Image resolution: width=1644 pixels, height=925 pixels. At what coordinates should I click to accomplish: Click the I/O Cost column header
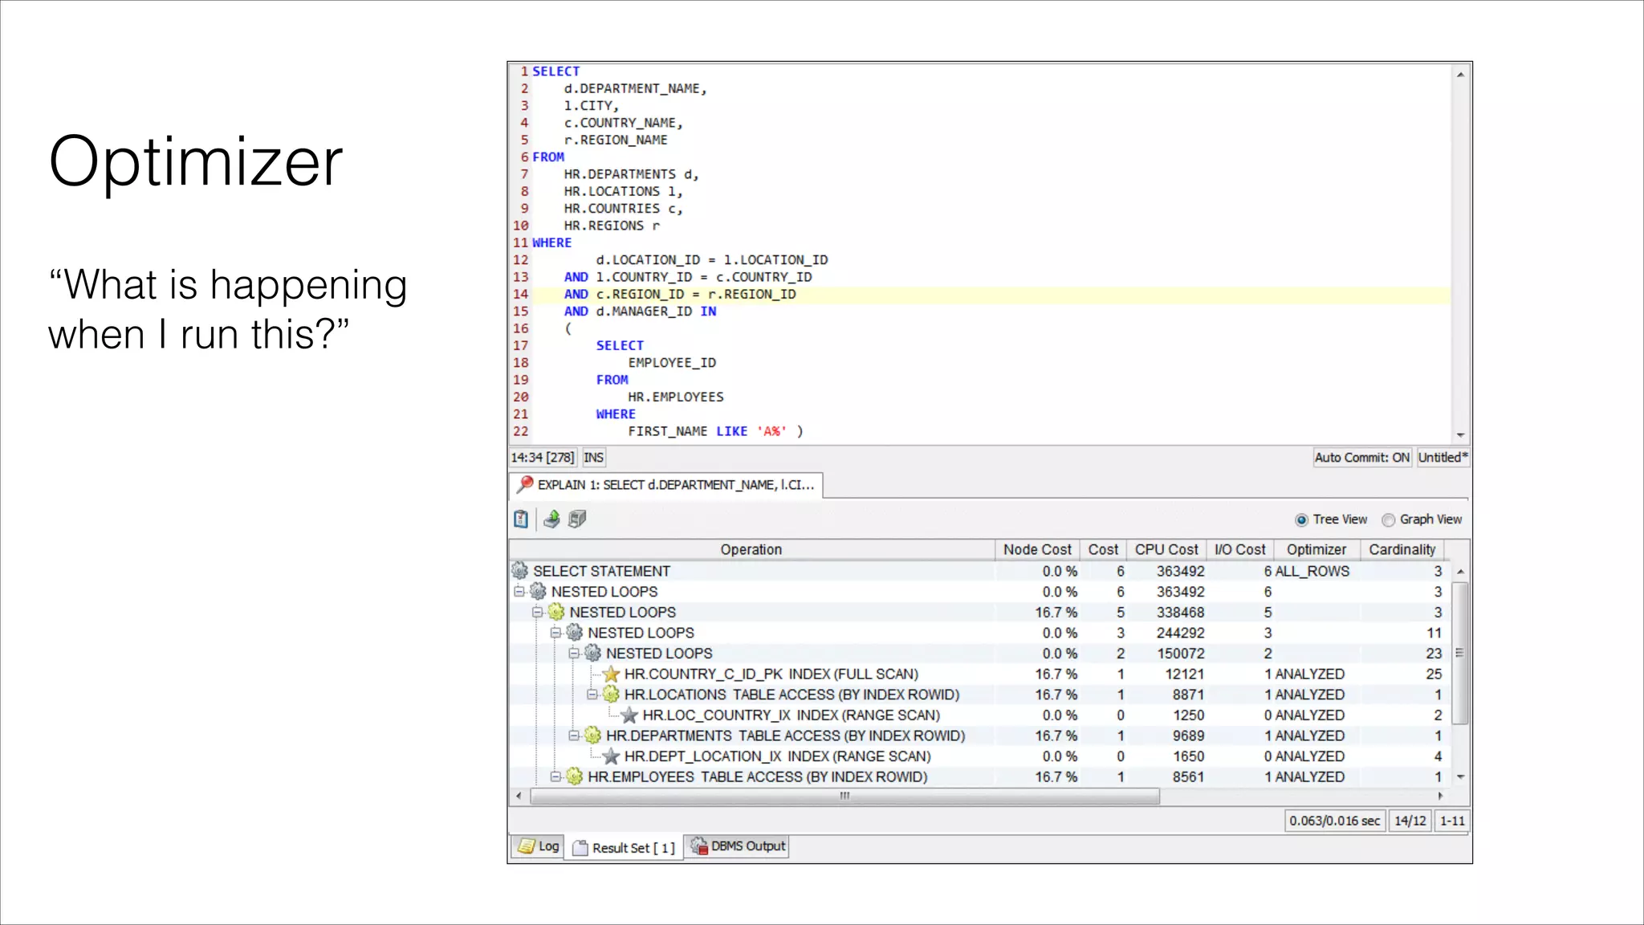(x=1240, y=550)
